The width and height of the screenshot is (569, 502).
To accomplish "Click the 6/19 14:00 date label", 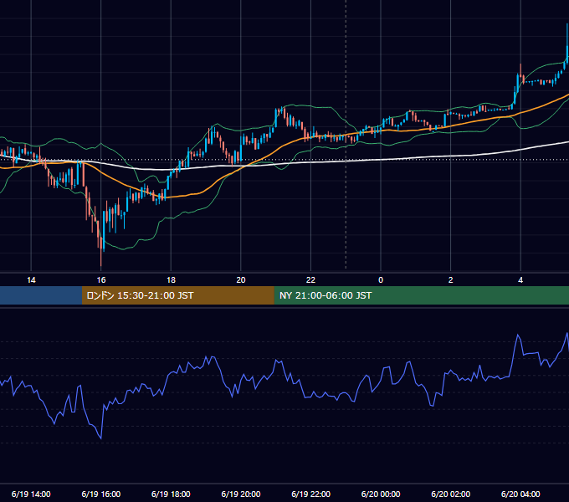I will point(31,494).
